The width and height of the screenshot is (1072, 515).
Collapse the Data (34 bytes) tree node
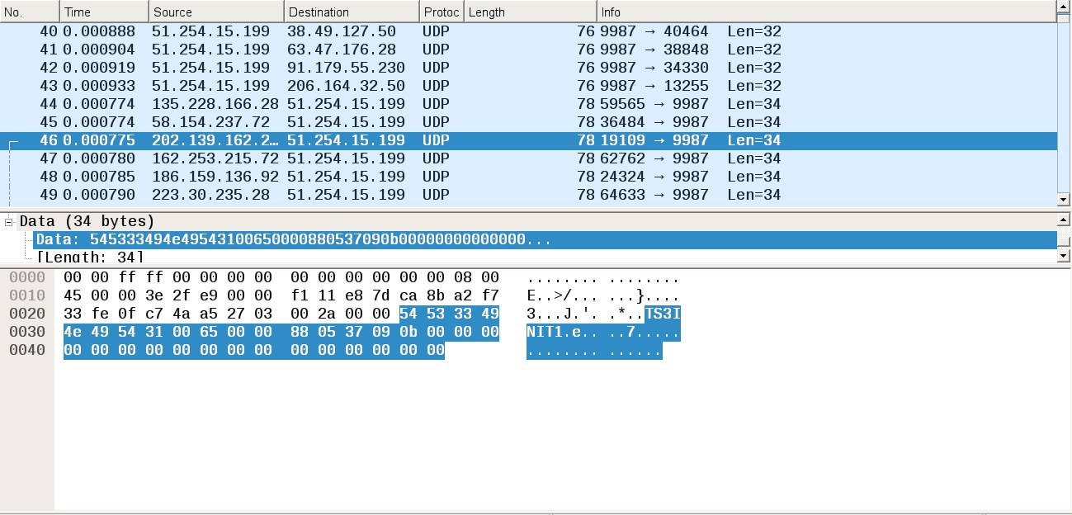tap(9, 222)
